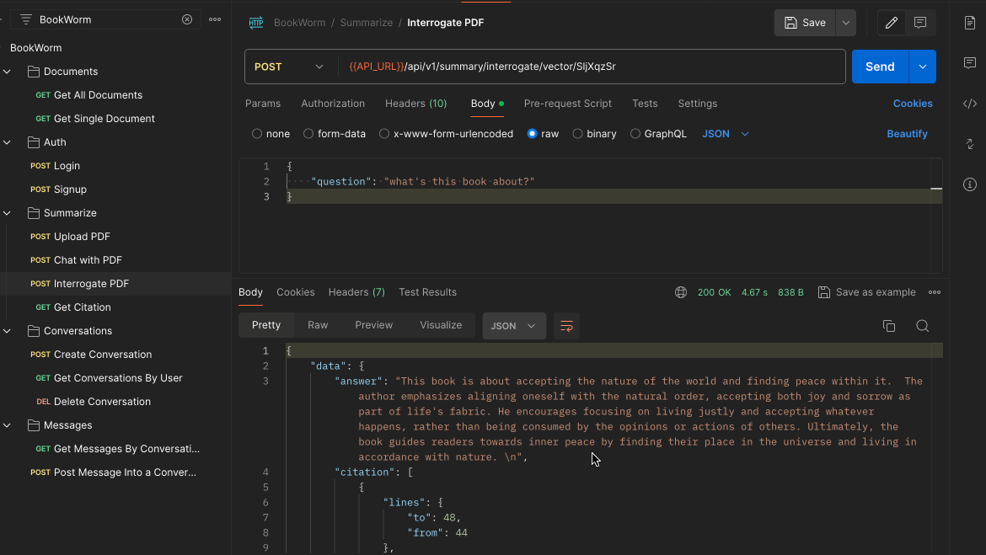Select the GraphQL body type
Screen dimensions: 986x555
click(x=635, y=134)
